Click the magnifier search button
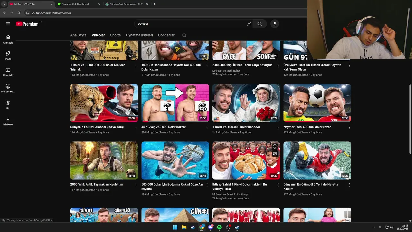 [x=260, y=24]
